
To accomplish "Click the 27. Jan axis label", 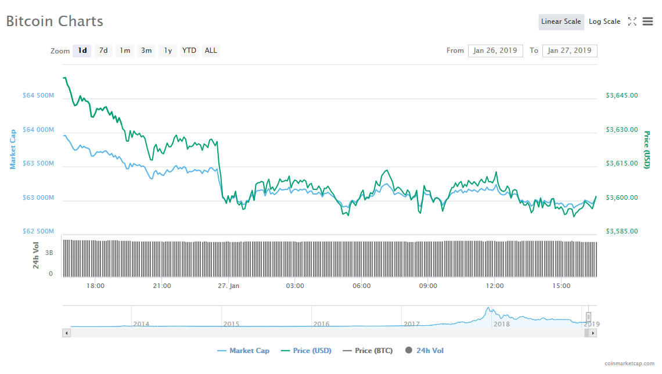I will click(x=228, y=286).
